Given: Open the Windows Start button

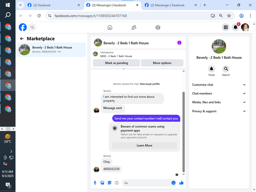Looking at the screenshot, I should 8,5.
